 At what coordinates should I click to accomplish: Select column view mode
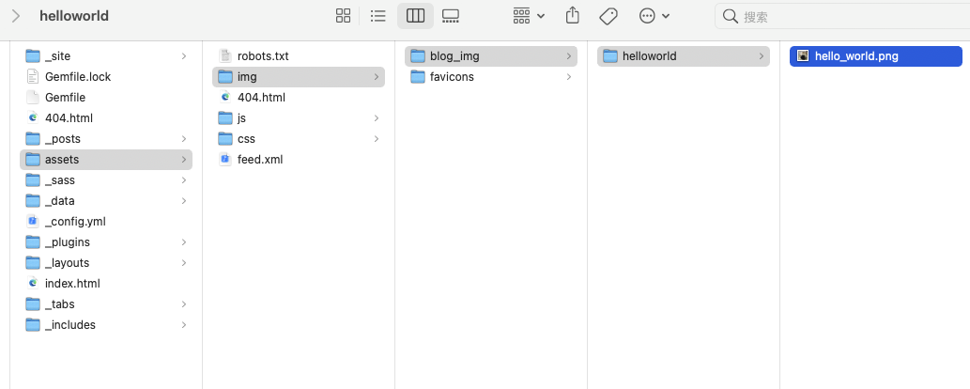[x=415, y=16]
